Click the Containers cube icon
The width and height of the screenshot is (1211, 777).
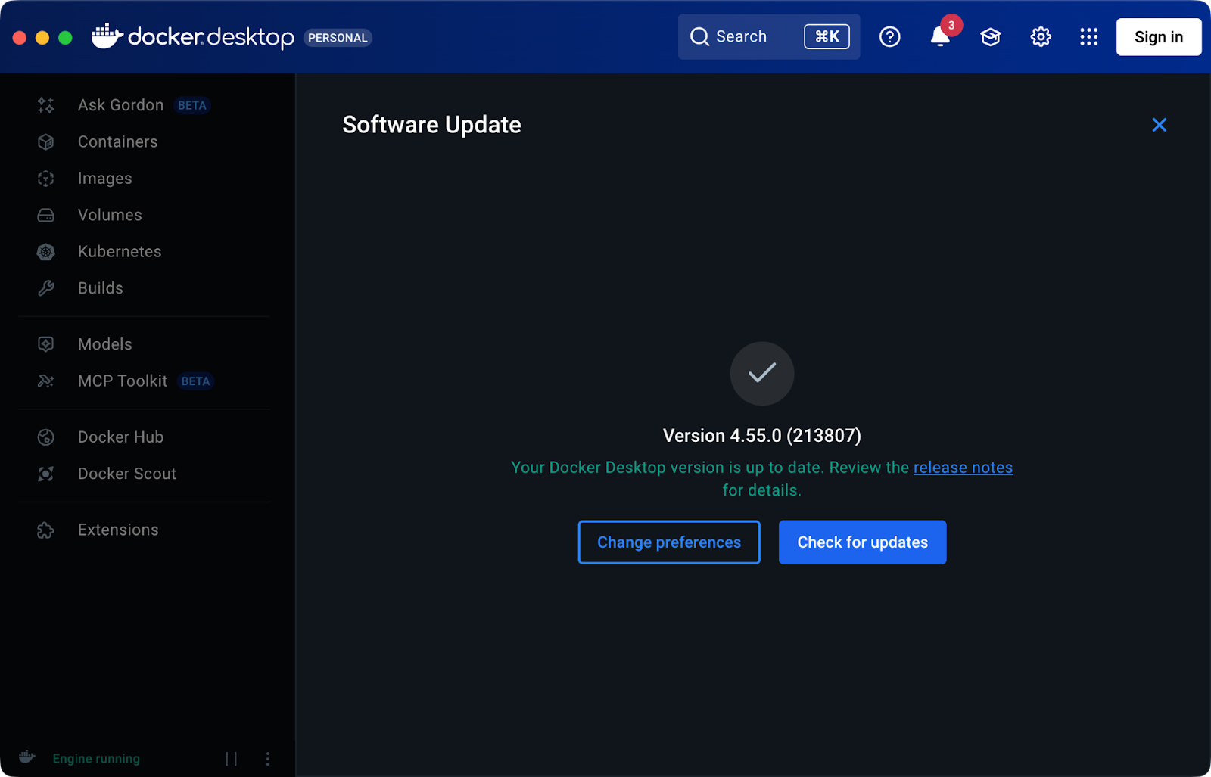[x=46, y=141]
